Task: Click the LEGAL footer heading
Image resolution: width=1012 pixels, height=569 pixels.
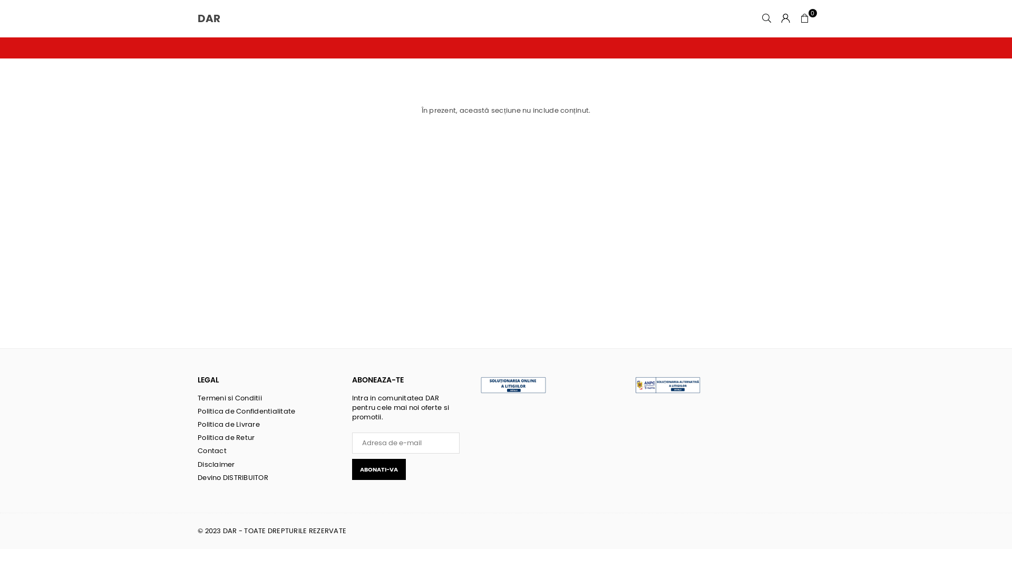Action: (x=208, y=380)
